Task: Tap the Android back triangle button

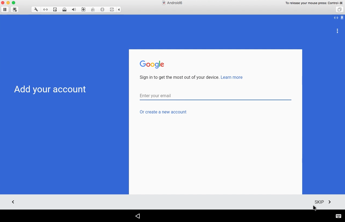Action: tap(138, 216)
